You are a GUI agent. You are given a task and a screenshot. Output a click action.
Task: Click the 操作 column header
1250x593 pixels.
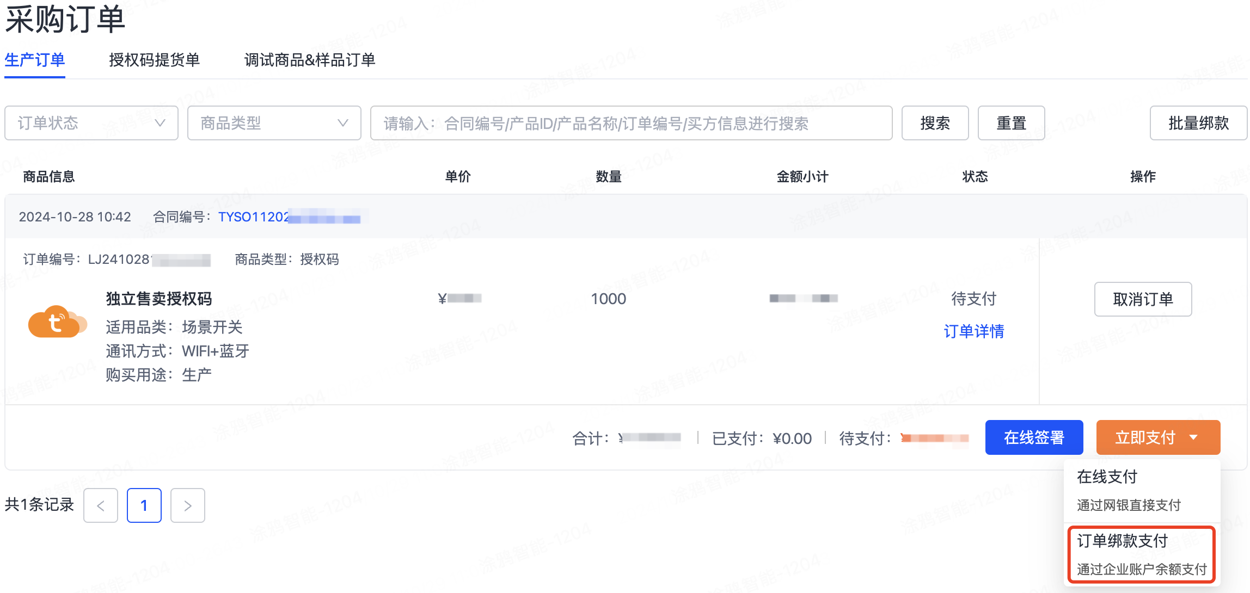coord(1143,176)
